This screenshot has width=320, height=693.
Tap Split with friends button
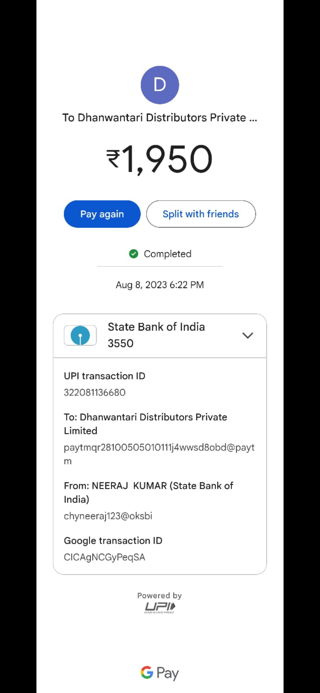coord(201,214)
